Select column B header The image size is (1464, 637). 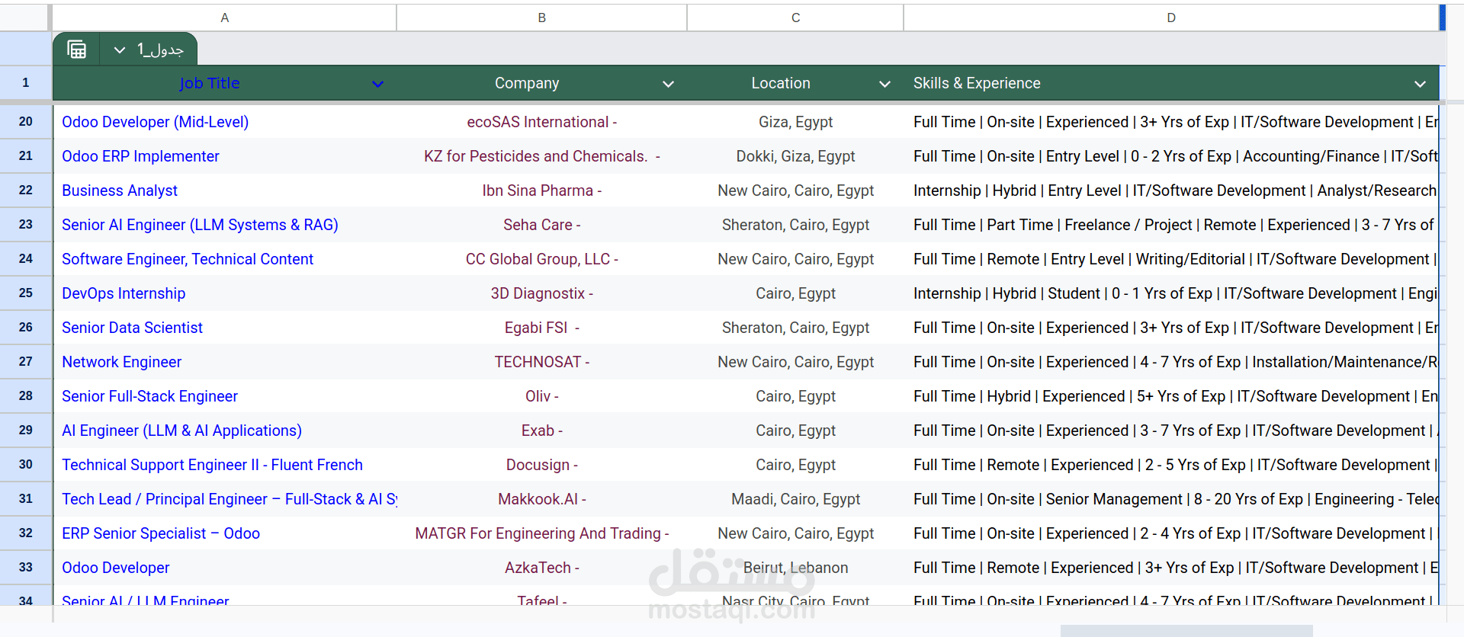tap(542, 18)
